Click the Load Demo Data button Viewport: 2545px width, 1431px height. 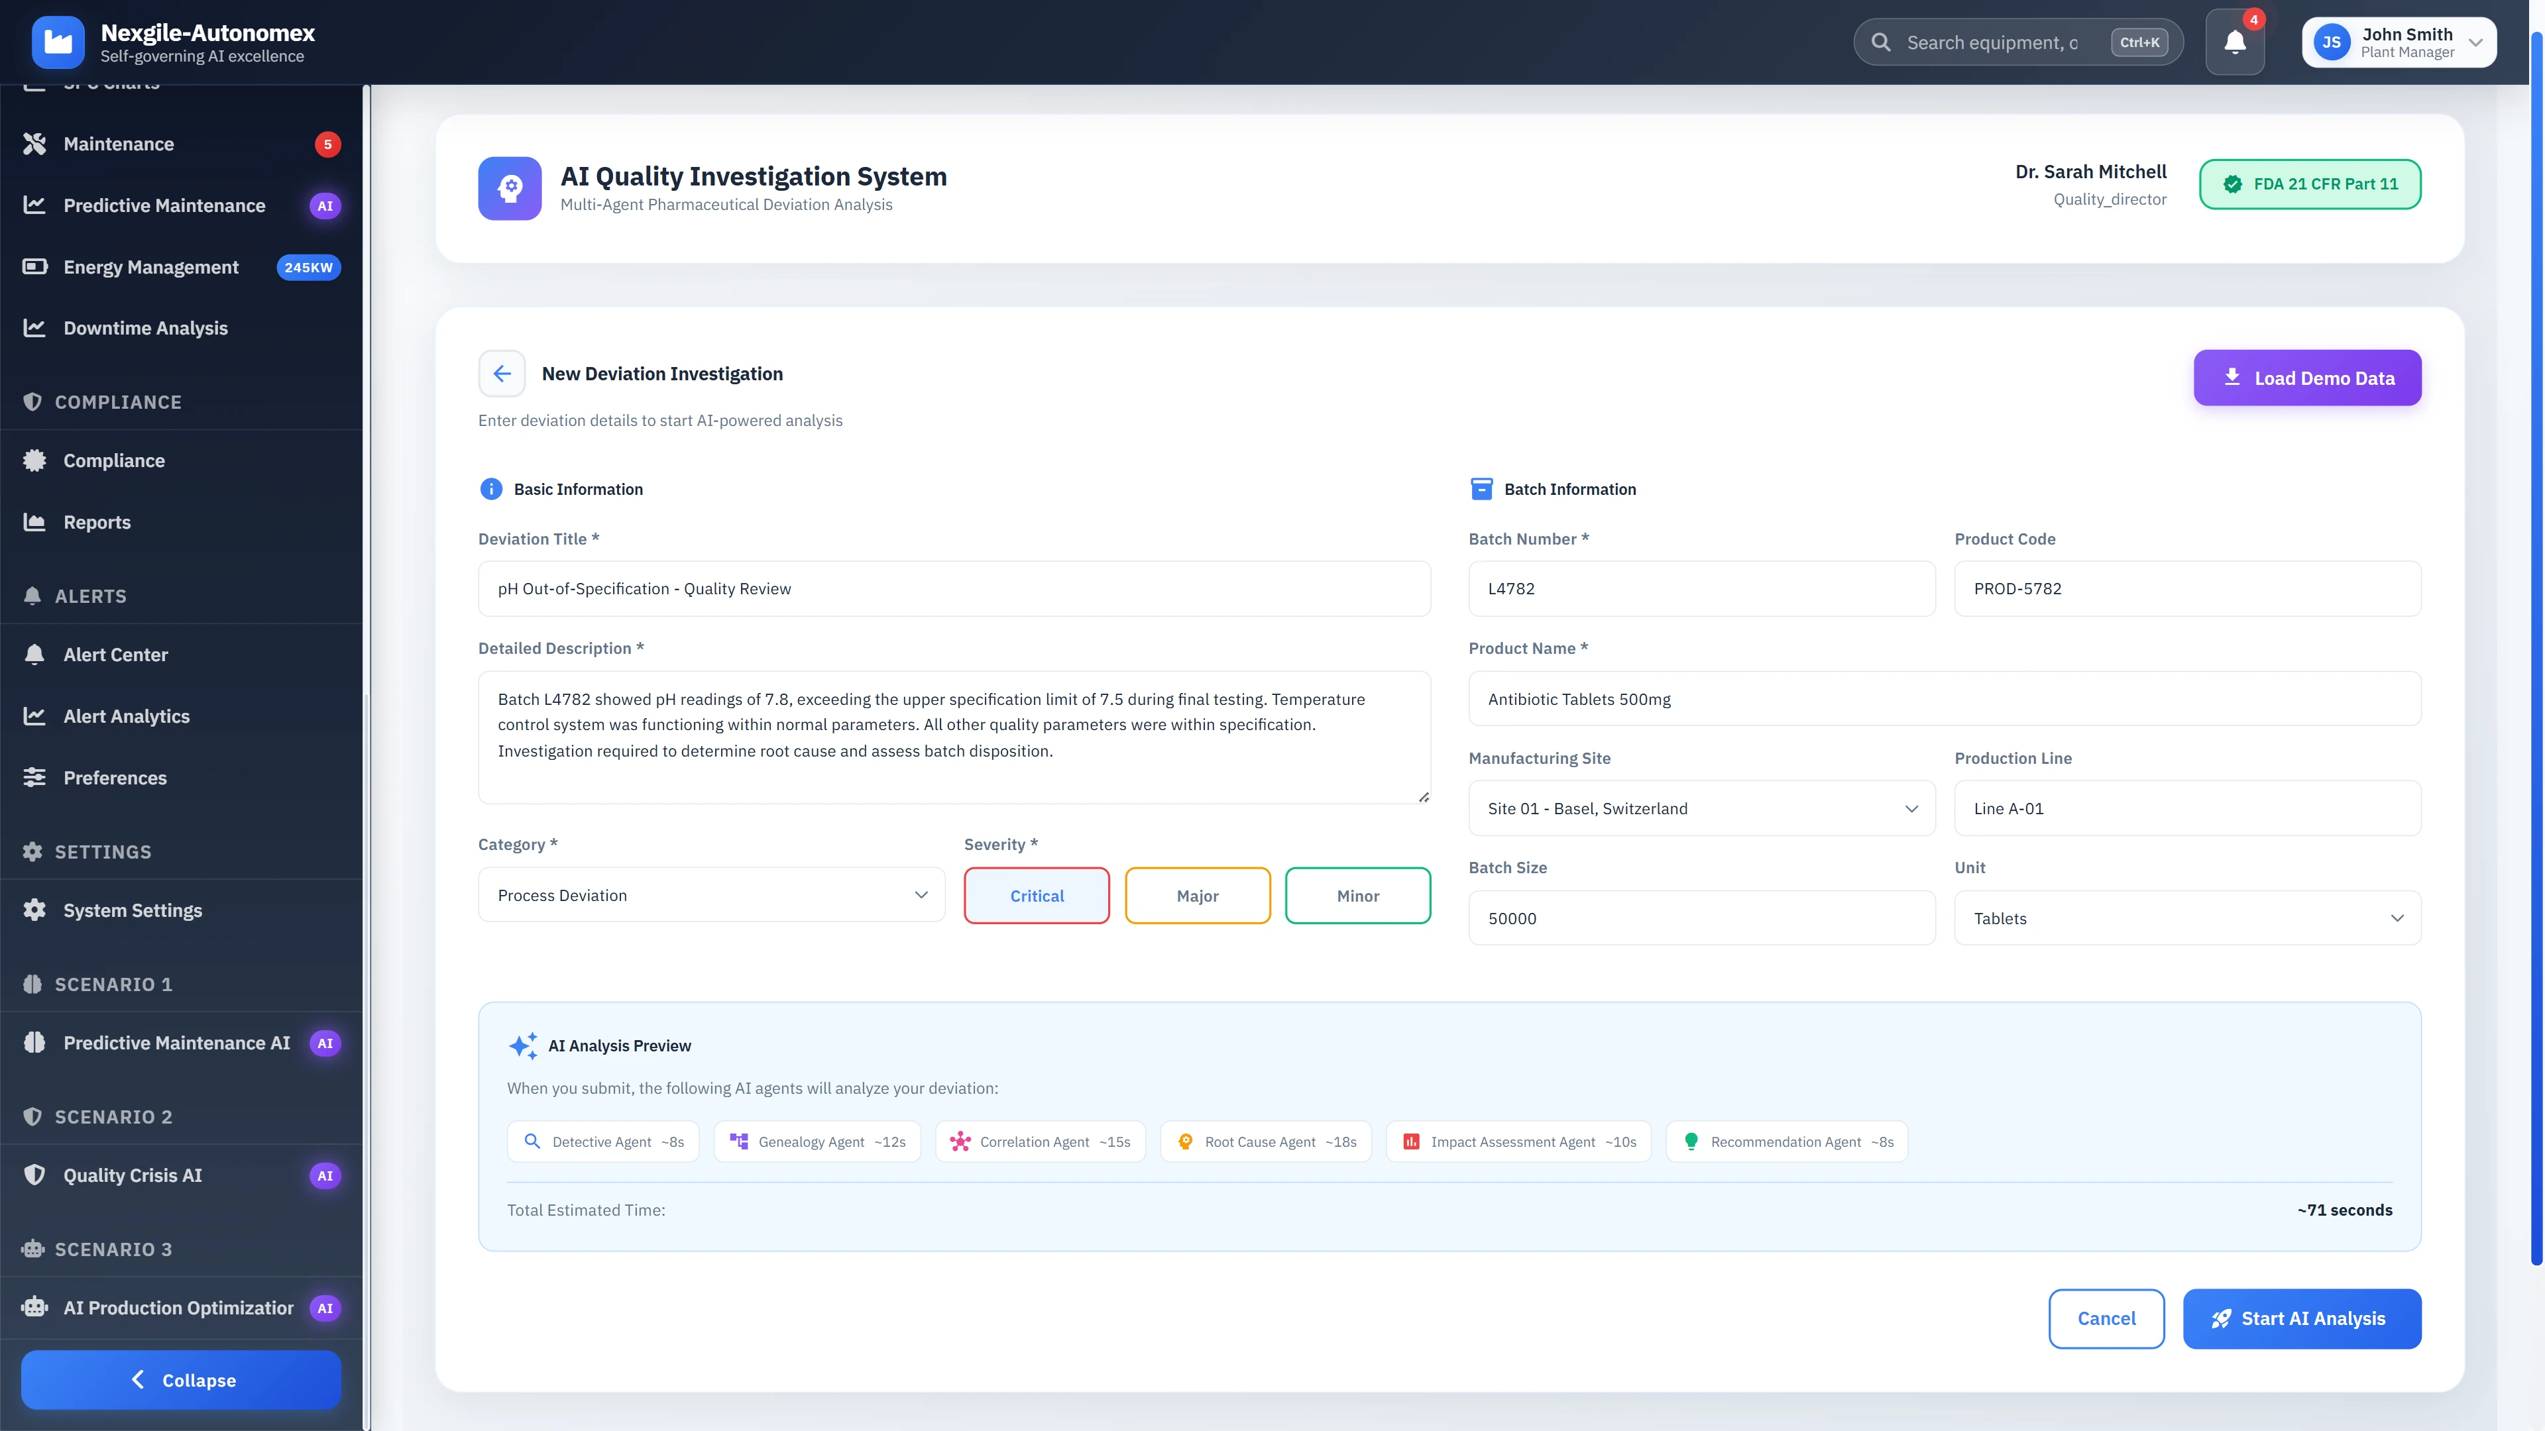tap(2307, 377)
